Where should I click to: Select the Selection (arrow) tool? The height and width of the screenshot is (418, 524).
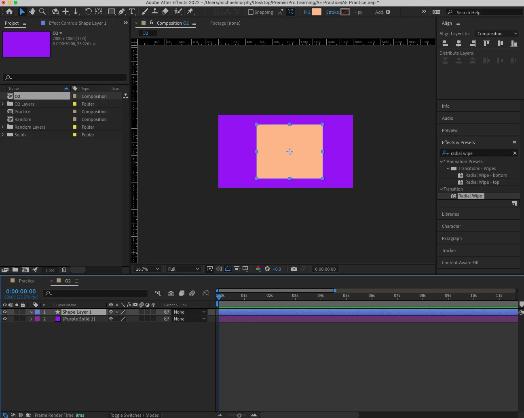click(x=22, y=12)
